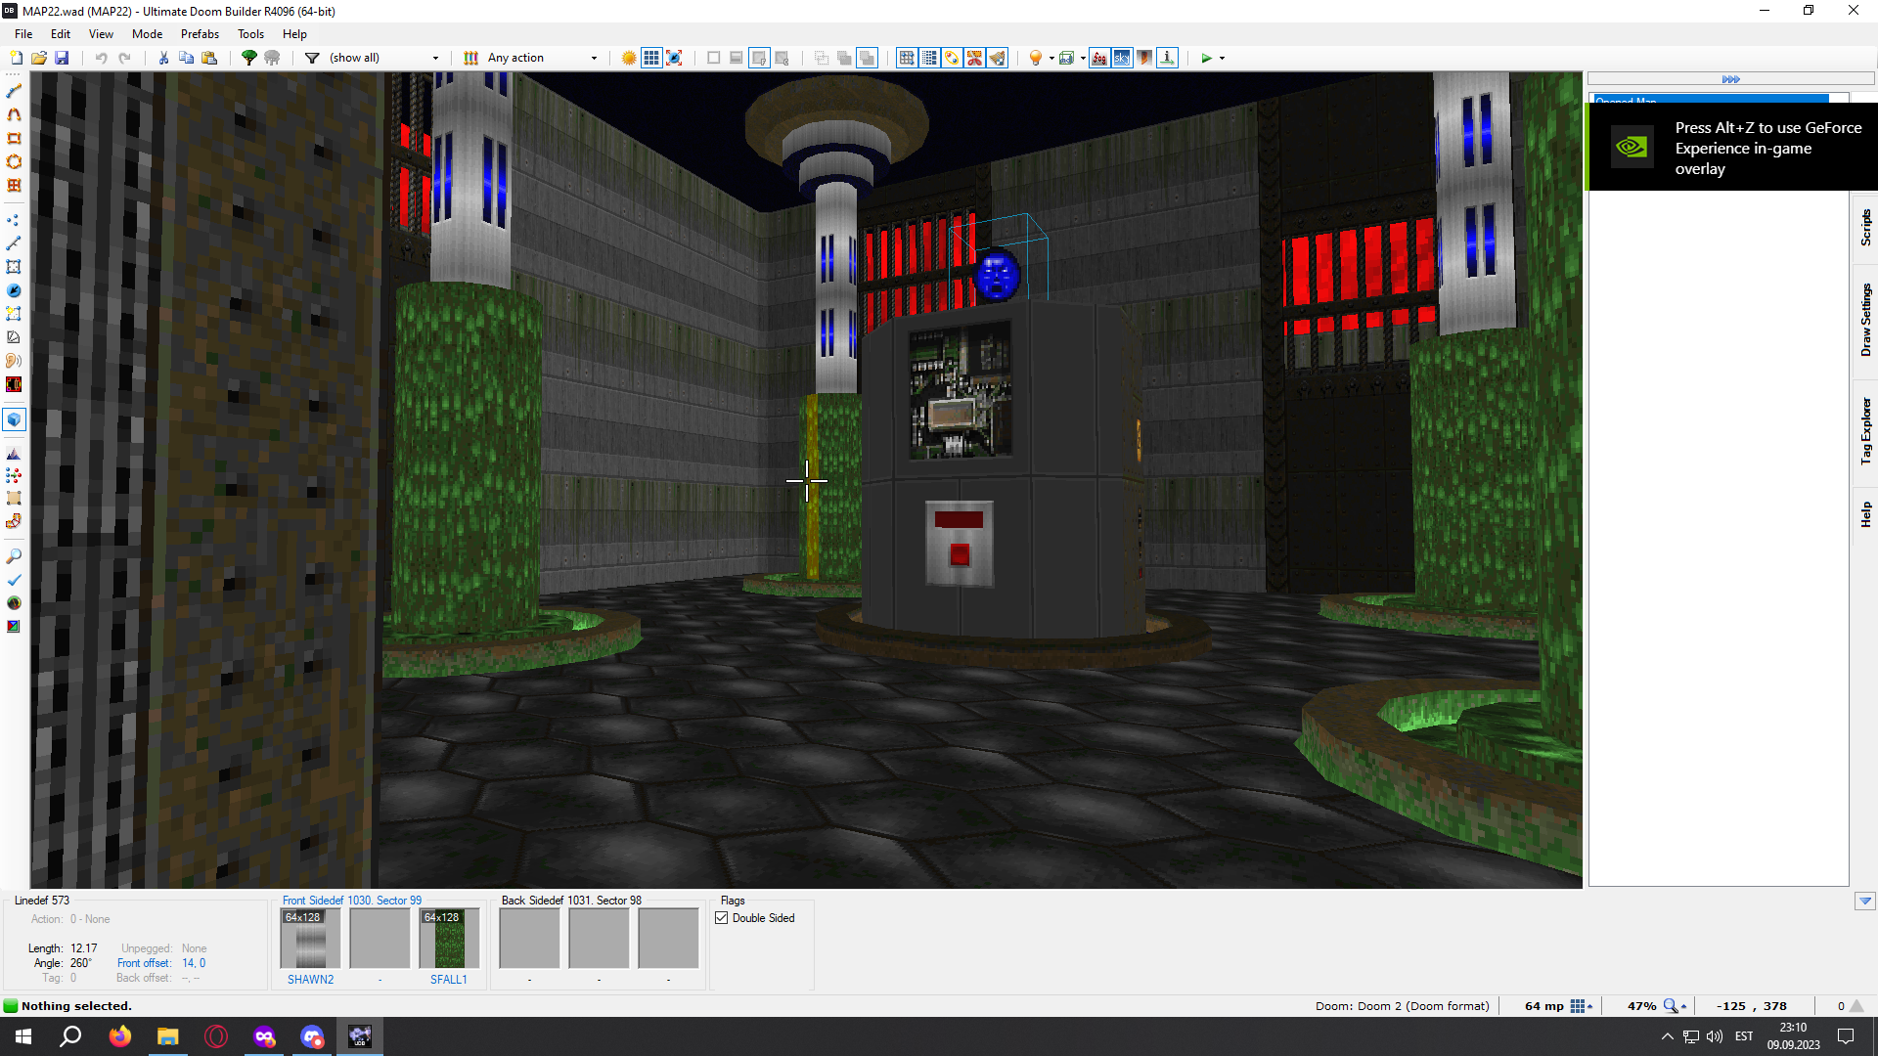Collapse the info panel with corner arrow
This screenshot has height=1056, width=1878.
(1865, 901)
